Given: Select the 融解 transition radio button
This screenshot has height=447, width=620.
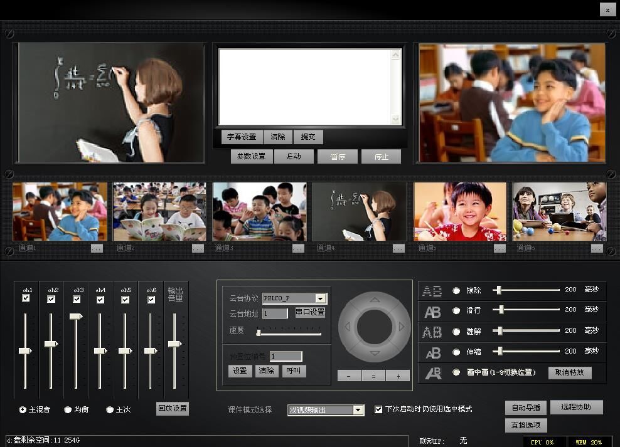Looking at the screenshot, I should [x=456, y=331].
